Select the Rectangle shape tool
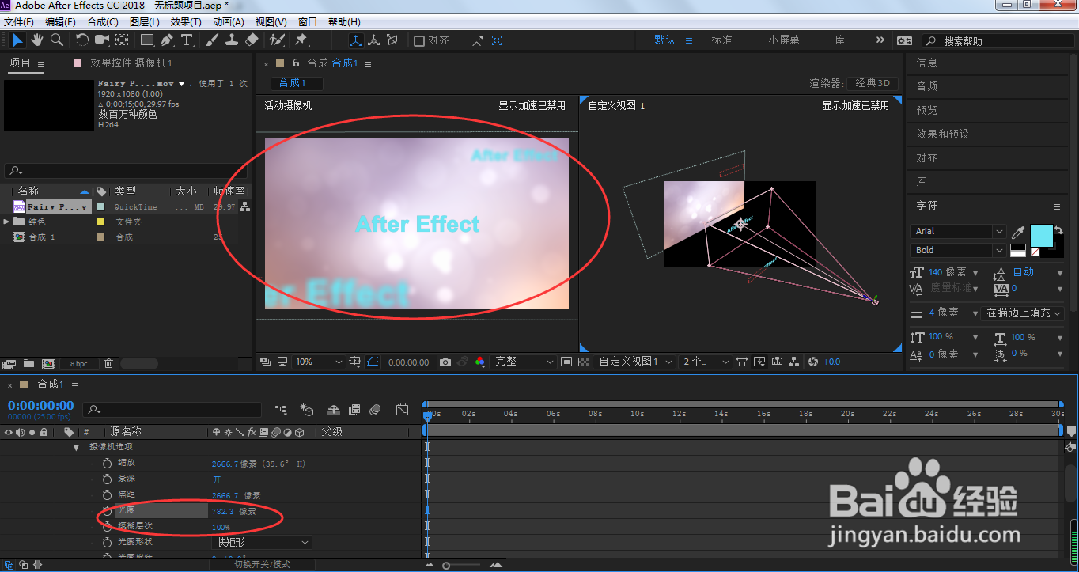 click(147, 40)
